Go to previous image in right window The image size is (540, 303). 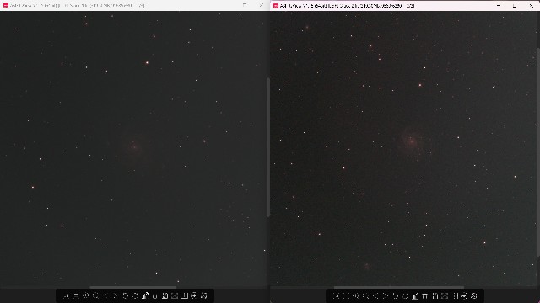[x=375, y=295]
